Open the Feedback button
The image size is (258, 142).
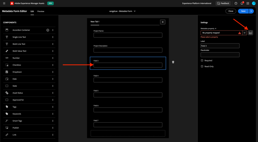(223, 3)
